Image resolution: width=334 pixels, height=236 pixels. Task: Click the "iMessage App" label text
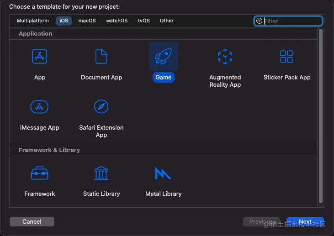pos(39,127)
